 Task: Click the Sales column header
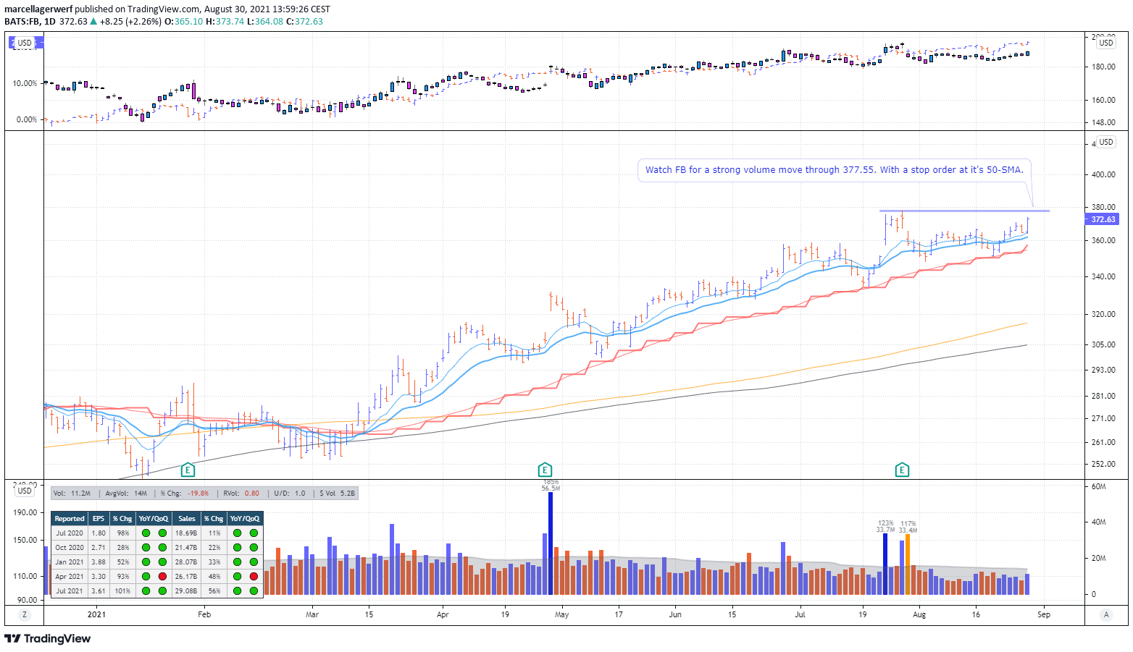click(x=187, y=518)
